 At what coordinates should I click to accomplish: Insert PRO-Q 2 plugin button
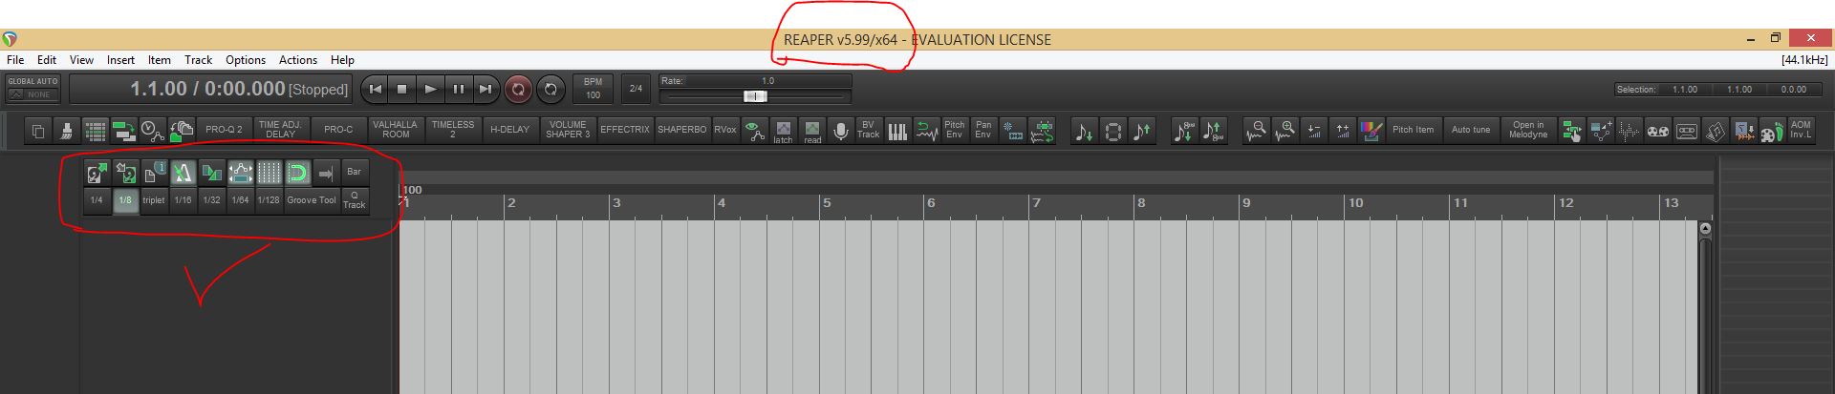(224, 130)
